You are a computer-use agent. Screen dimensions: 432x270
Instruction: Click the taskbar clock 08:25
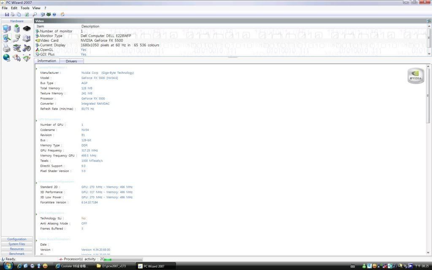(423, 266)
